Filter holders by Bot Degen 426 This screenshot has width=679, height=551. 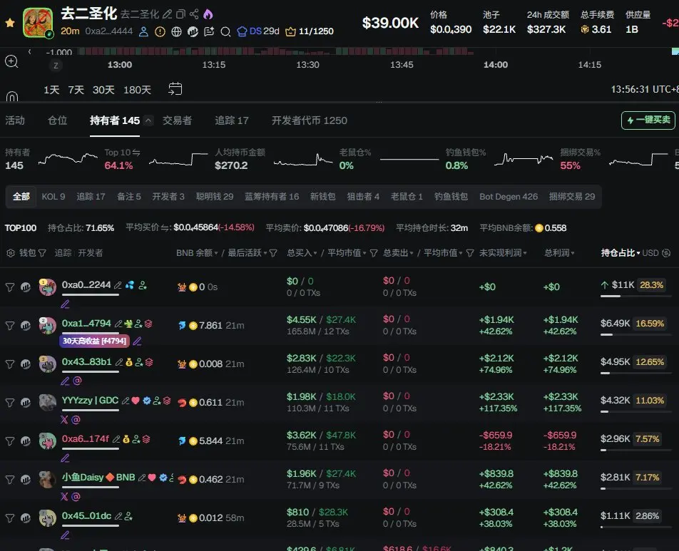[x=509, y=197]
